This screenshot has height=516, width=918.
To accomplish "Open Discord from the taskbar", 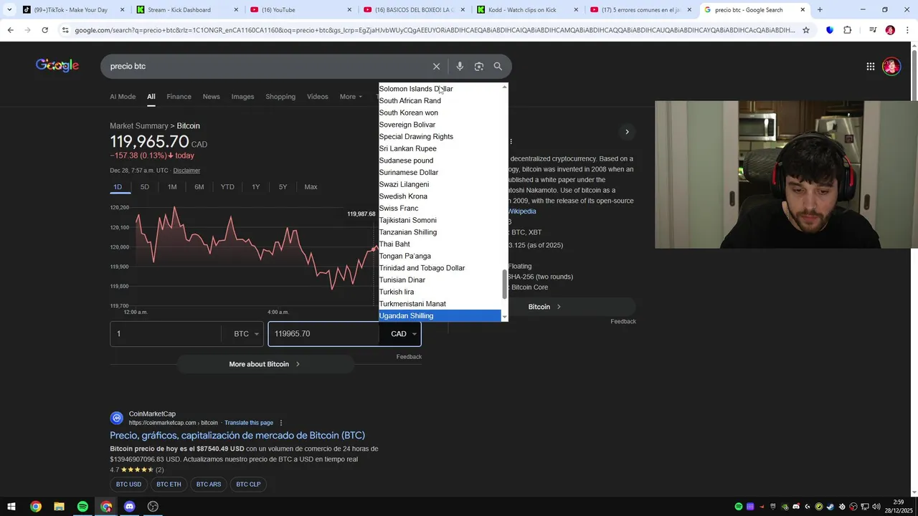I will (x=129, y=507).
